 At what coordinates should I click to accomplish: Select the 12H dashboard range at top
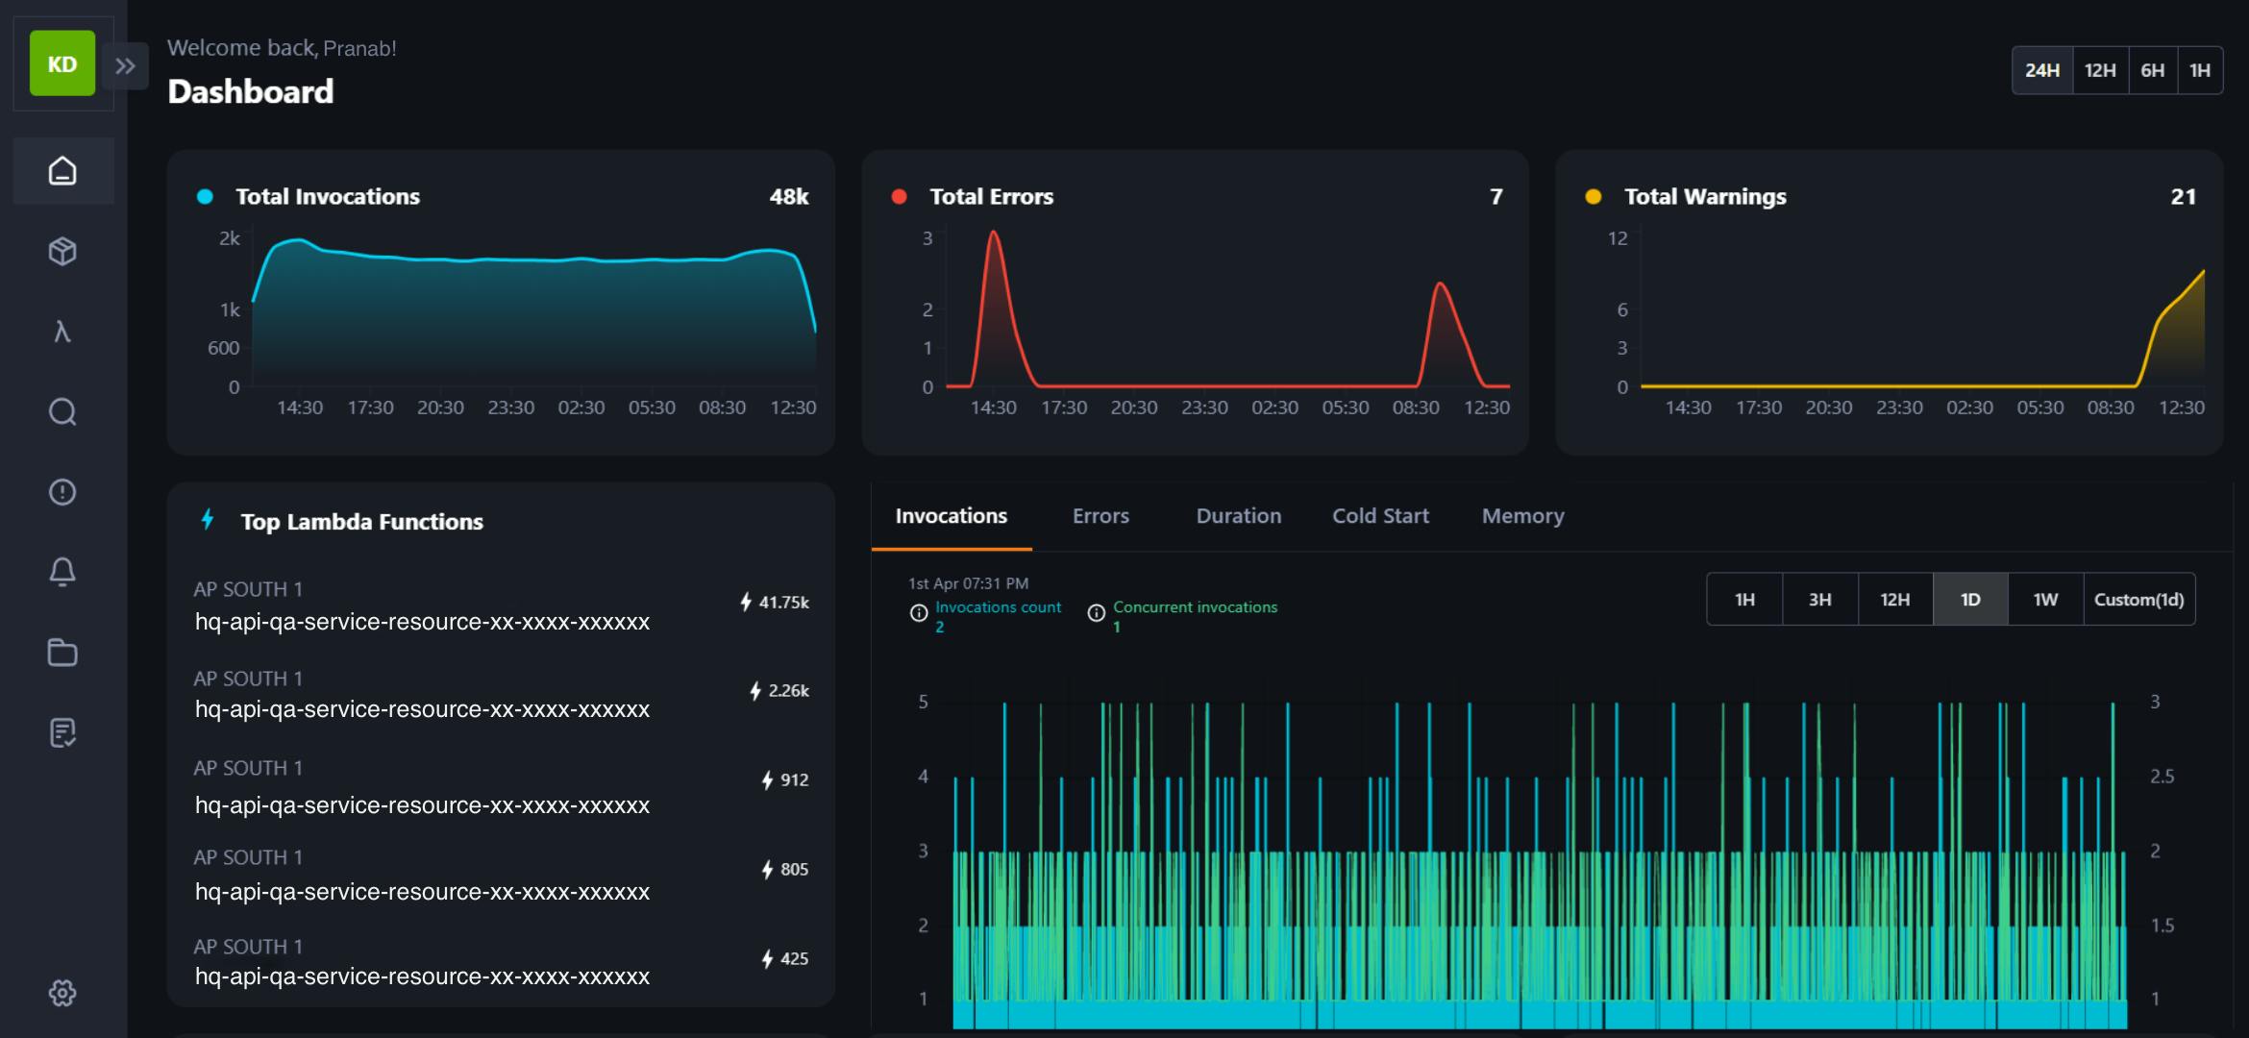click(2100, 70)
